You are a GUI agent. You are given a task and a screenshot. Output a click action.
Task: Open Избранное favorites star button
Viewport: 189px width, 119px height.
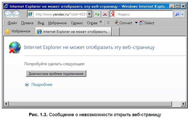18,31
